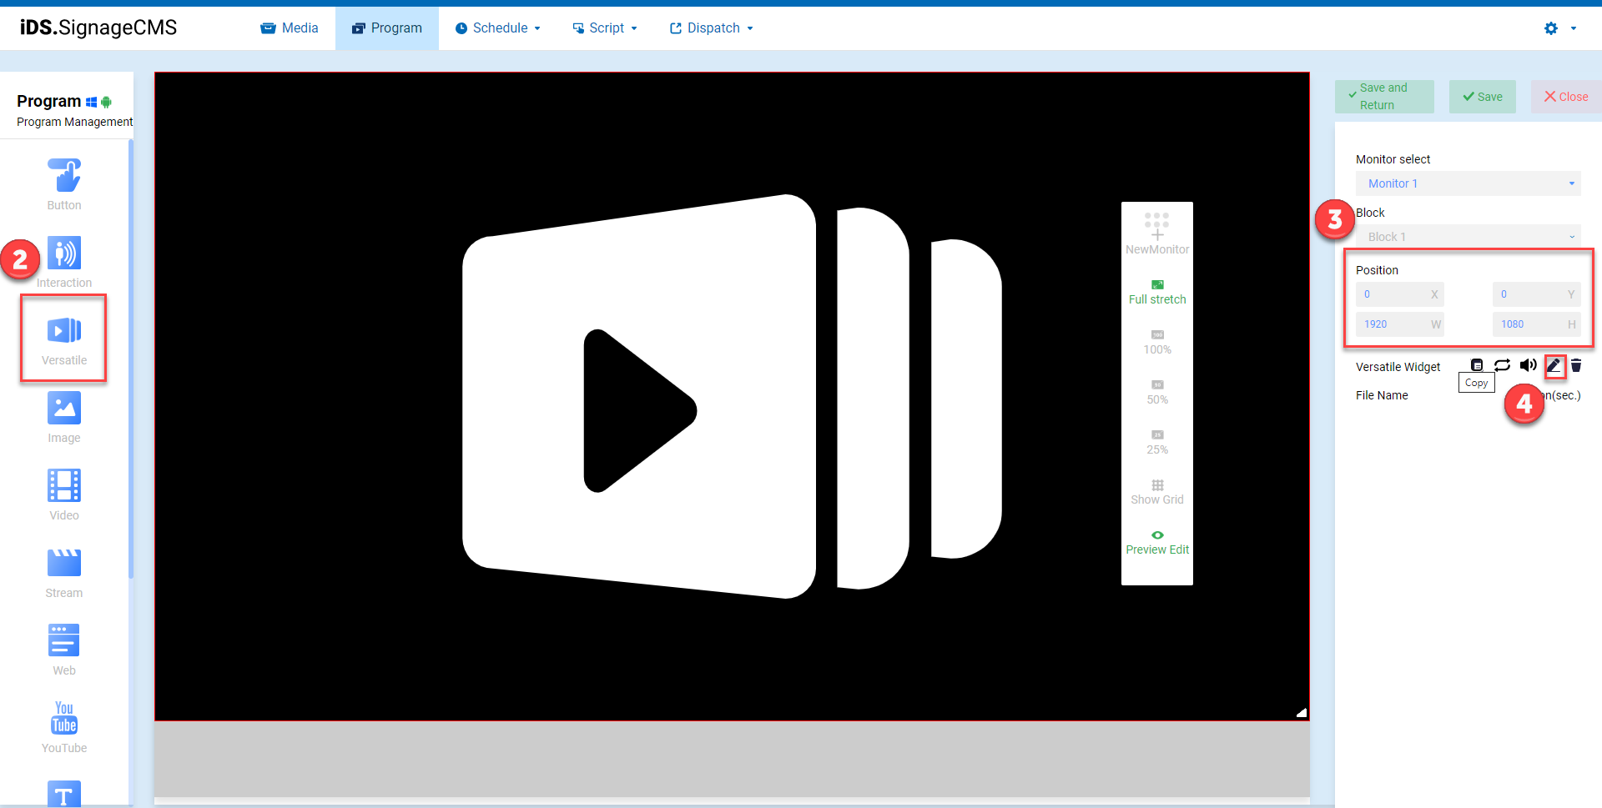Switch to the Program tab

click(x=387, y=28)
